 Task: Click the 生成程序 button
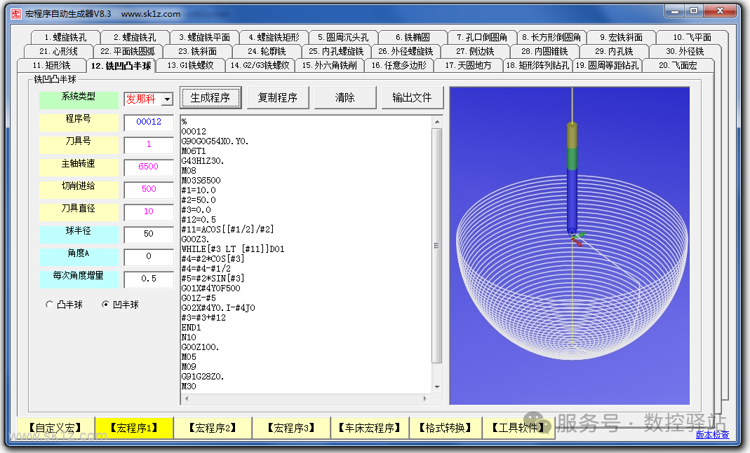(210, 98)
